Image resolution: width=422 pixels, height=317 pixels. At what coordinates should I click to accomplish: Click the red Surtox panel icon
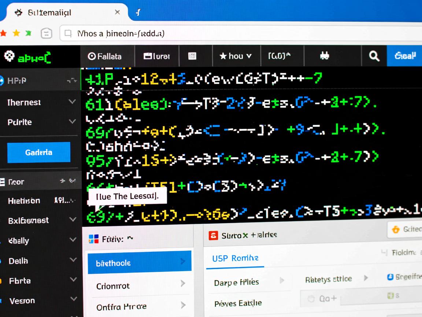point(213,236)
